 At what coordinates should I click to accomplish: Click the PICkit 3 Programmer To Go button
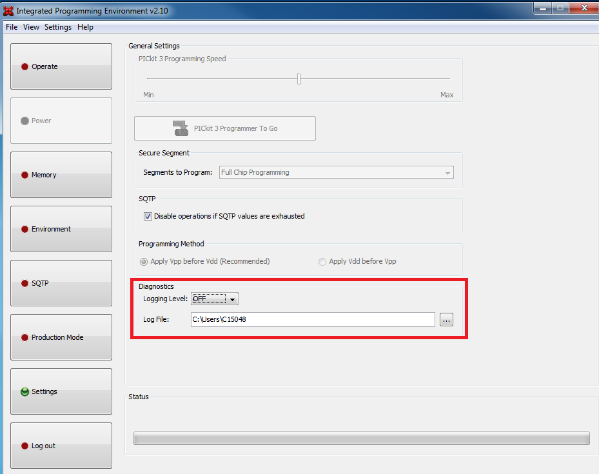224,128
